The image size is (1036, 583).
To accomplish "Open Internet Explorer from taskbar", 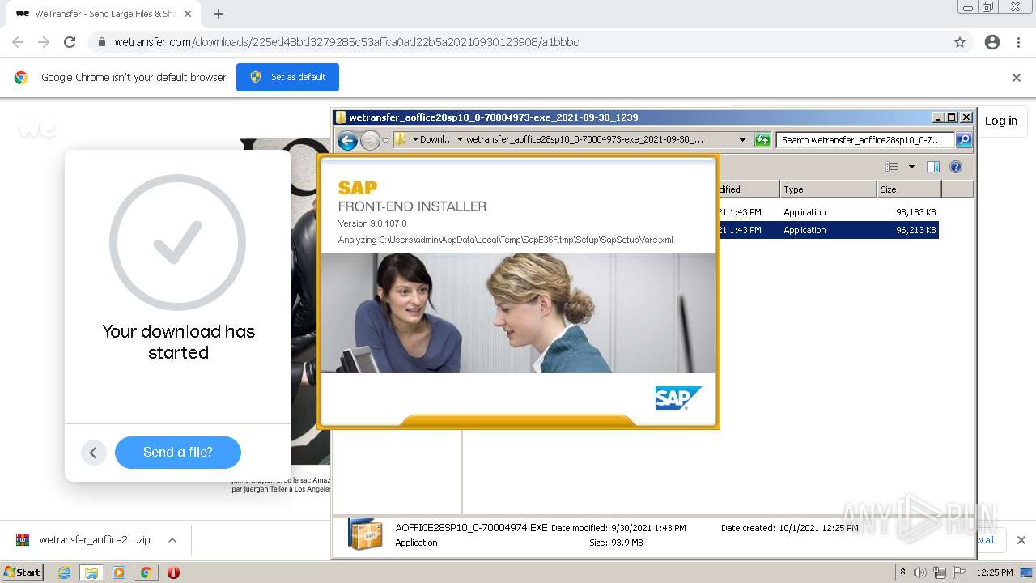I will click(x=64, y=572).
